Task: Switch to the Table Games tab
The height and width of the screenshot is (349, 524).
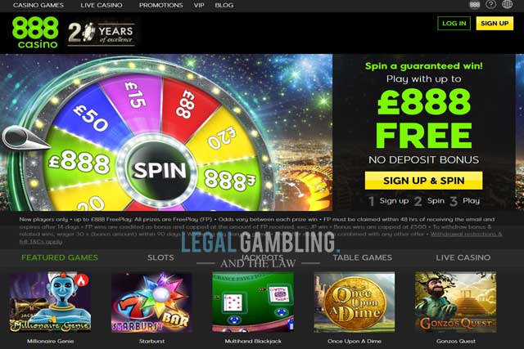Action: [x=362, y=257]
